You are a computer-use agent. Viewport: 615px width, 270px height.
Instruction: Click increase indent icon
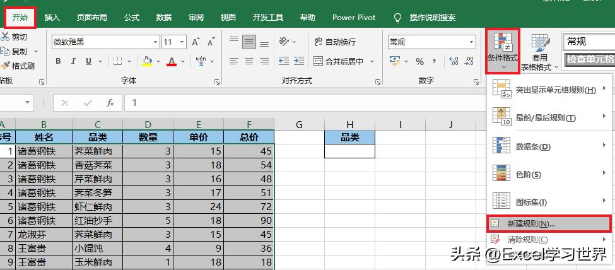pos(299,61)
